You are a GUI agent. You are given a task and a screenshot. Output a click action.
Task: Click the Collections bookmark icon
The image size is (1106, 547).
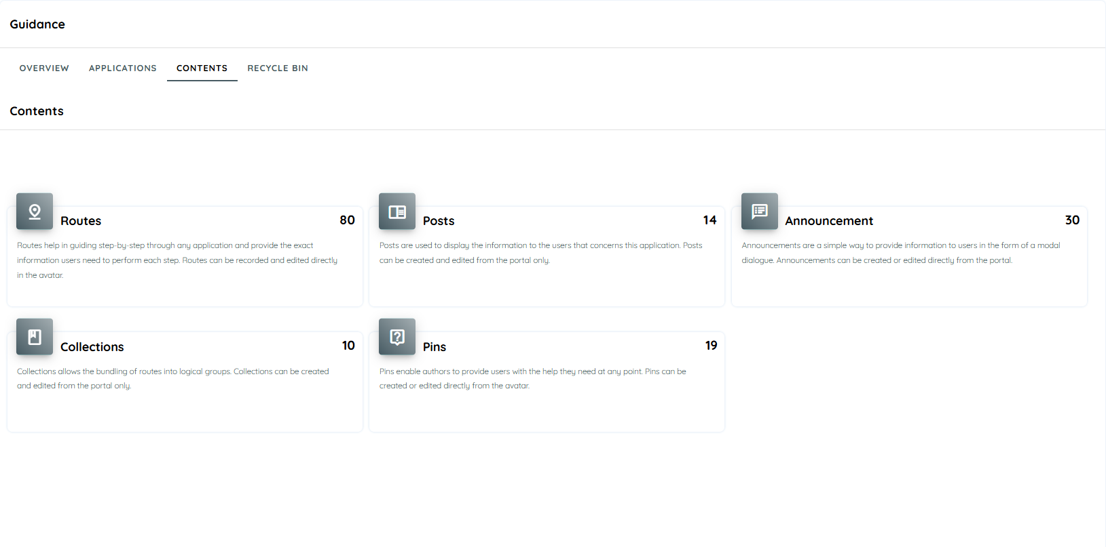click(x=35, y=337)
